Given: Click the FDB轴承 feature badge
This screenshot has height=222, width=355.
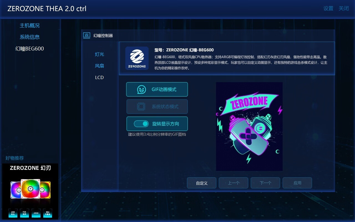Looking at the screenshot, I should click(24, 213).
